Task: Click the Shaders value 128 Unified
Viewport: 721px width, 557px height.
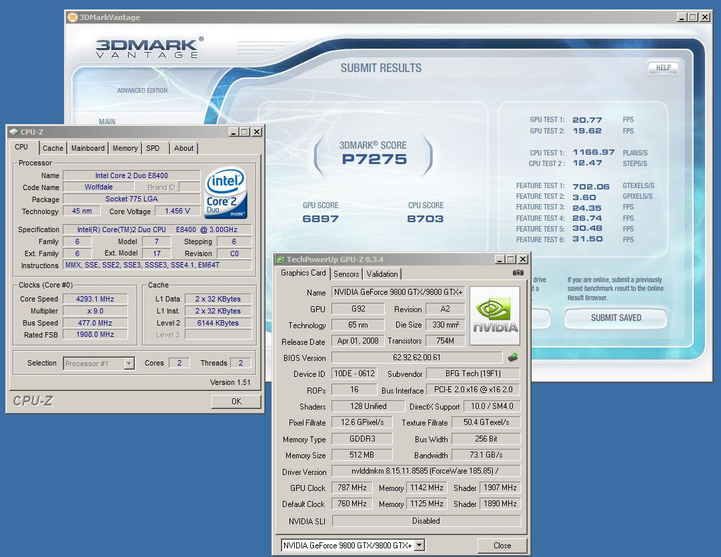Action: 368,406
